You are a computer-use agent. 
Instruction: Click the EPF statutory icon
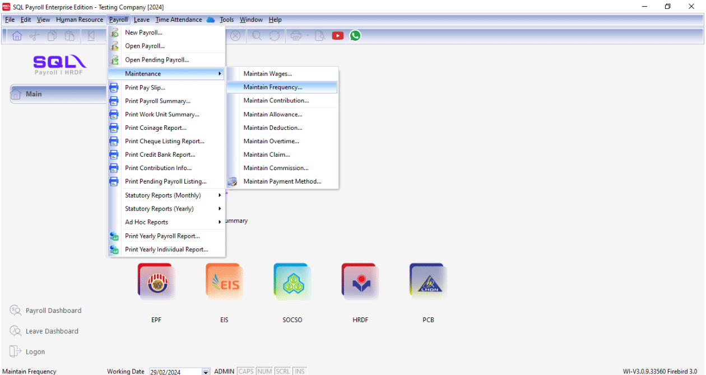(x=156, y=282)
